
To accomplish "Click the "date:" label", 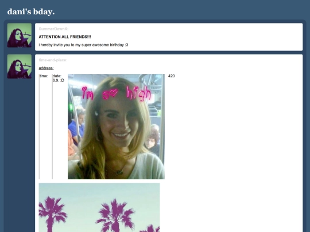I will (57, 76).
